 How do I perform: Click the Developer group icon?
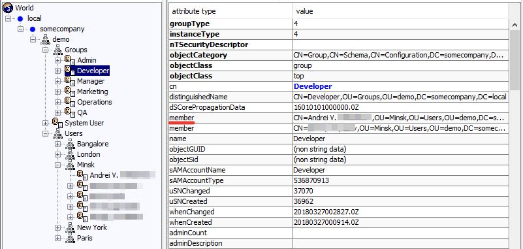click(70, 71)
